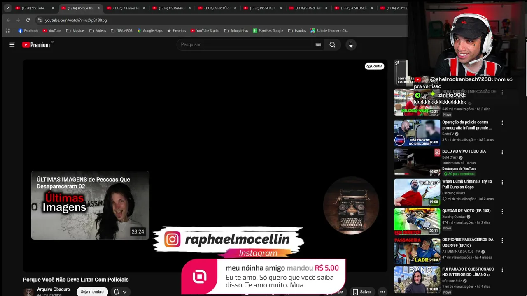Open Google Maps bookmark
Image resolution: width=527 pixels, height=296 pixels.
tap(150, 31)
